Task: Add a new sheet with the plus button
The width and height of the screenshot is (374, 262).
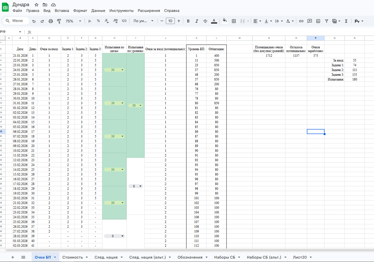Action: pos(13,257)
